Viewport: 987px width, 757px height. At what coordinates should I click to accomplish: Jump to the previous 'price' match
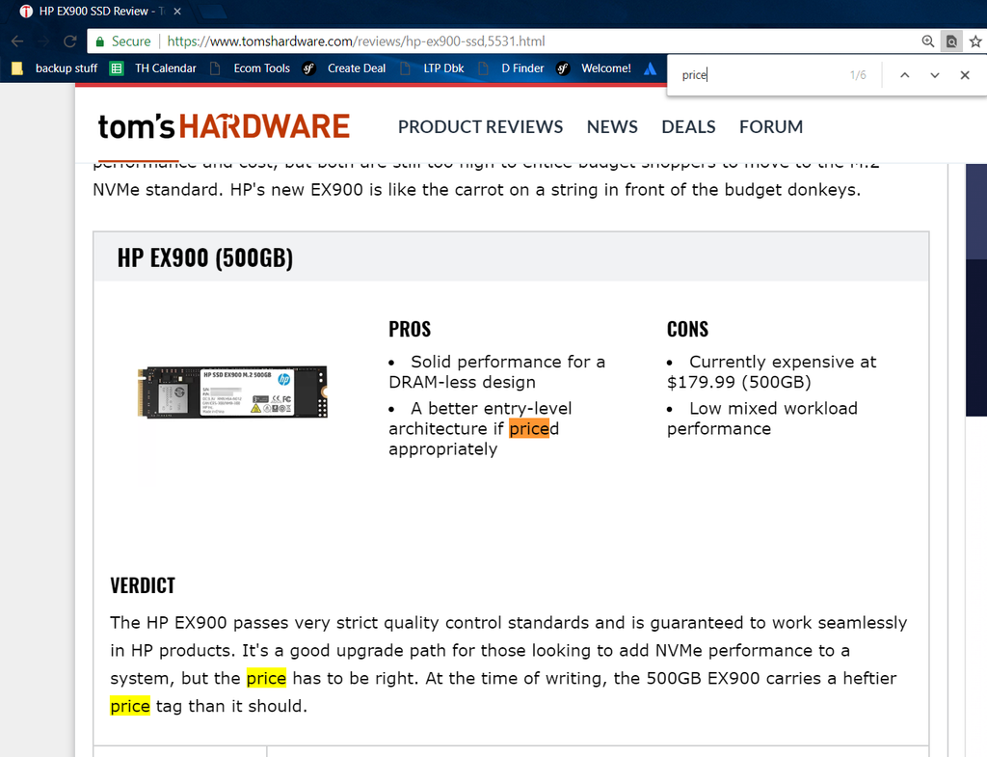tap(904, 74)
